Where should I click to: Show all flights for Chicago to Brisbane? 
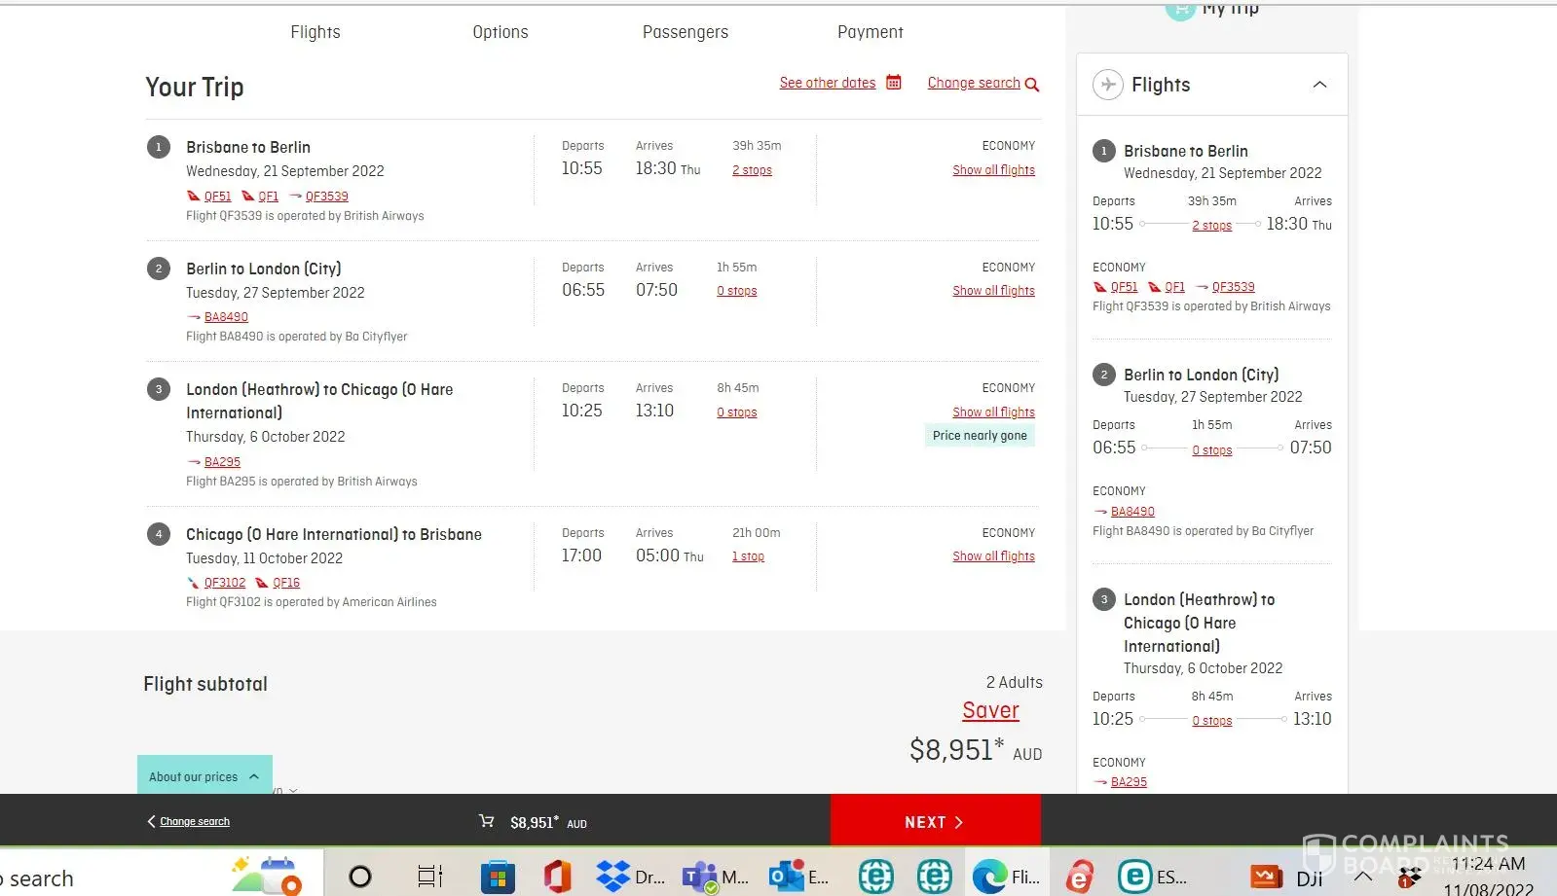tap(993, 556)
